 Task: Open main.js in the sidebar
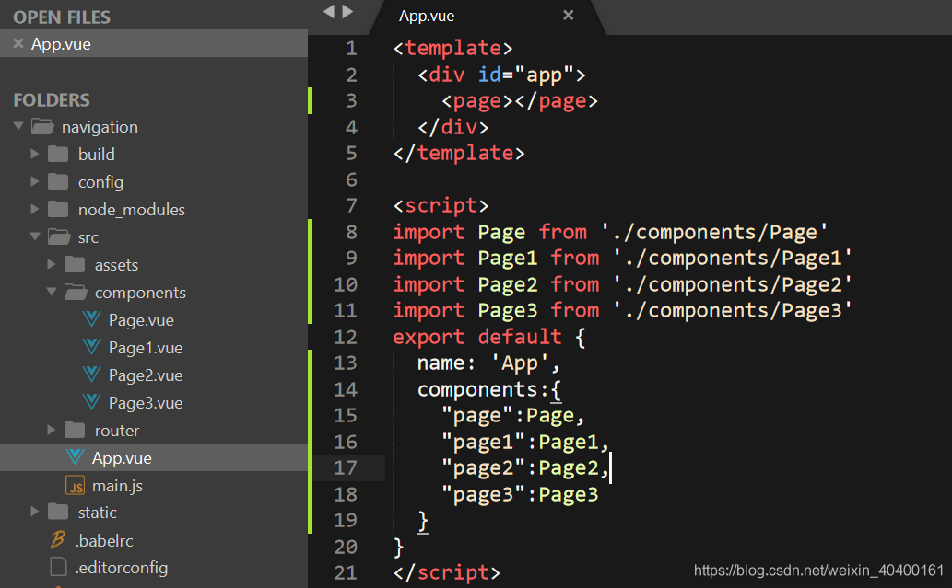117,486
